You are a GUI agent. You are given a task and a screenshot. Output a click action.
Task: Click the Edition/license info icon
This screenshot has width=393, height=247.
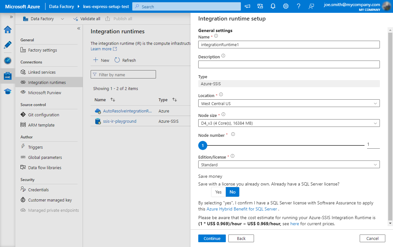click(x=233, y=156)
